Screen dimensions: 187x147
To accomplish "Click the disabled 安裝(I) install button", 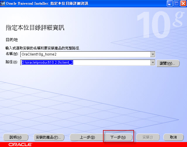I will coord(148,137).
